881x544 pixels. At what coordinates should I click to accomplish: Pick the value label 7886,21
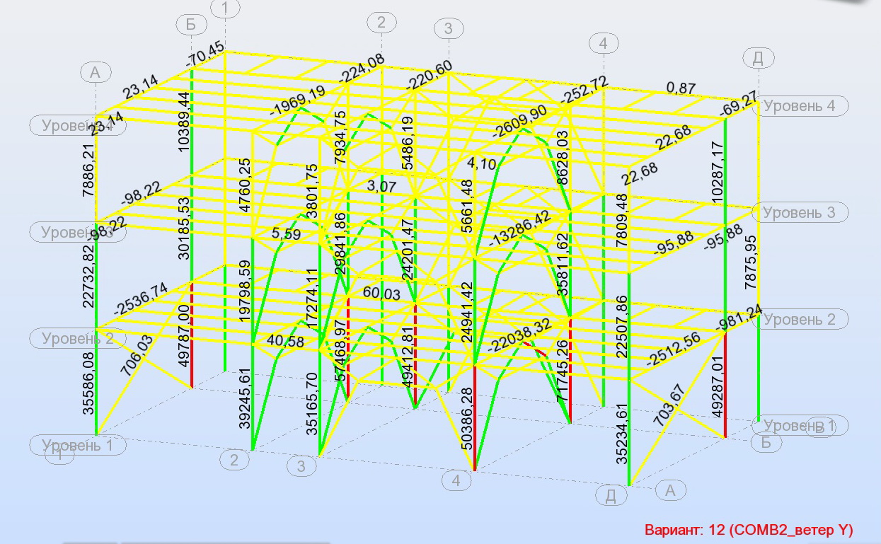[x=88, y=172]
